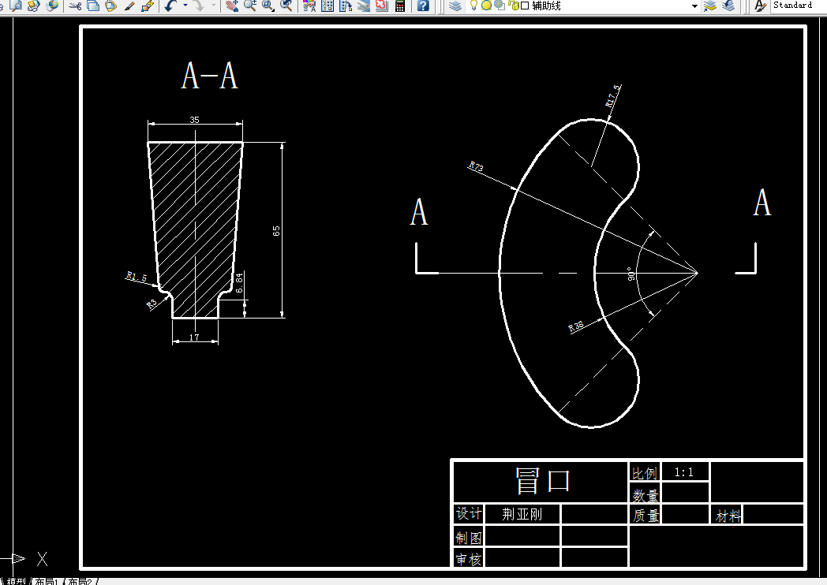Screen dimensions: 827x585
Task: Click the 荆亚刚 designer name
Action: pyautogui.click(x=522, y=514)
